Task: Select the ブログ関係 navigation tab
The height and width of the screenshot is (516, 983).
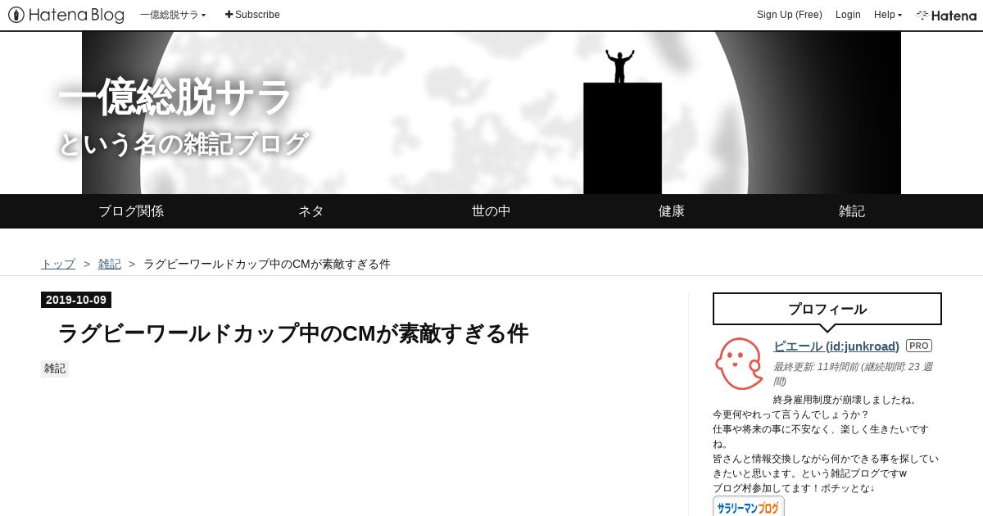Action: pos(131,211)
